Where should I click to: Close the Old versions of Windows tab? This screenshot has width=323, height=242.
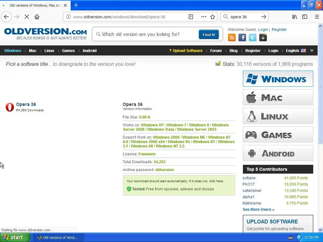point(65,5)
